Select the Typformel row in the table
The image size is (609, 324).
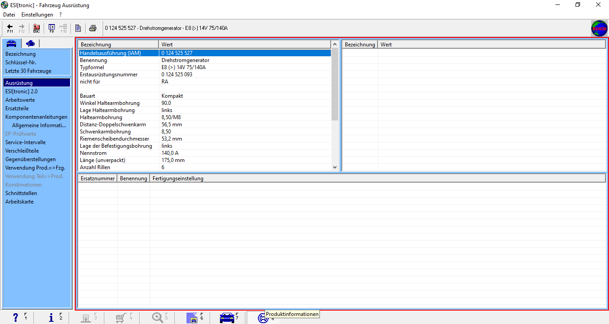click(92, 67)
